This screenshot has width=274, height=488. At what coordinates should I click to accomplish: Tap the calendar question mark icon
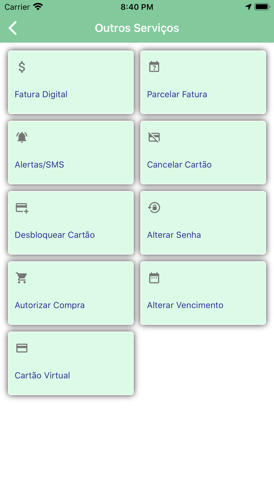[x=154, y=67]
